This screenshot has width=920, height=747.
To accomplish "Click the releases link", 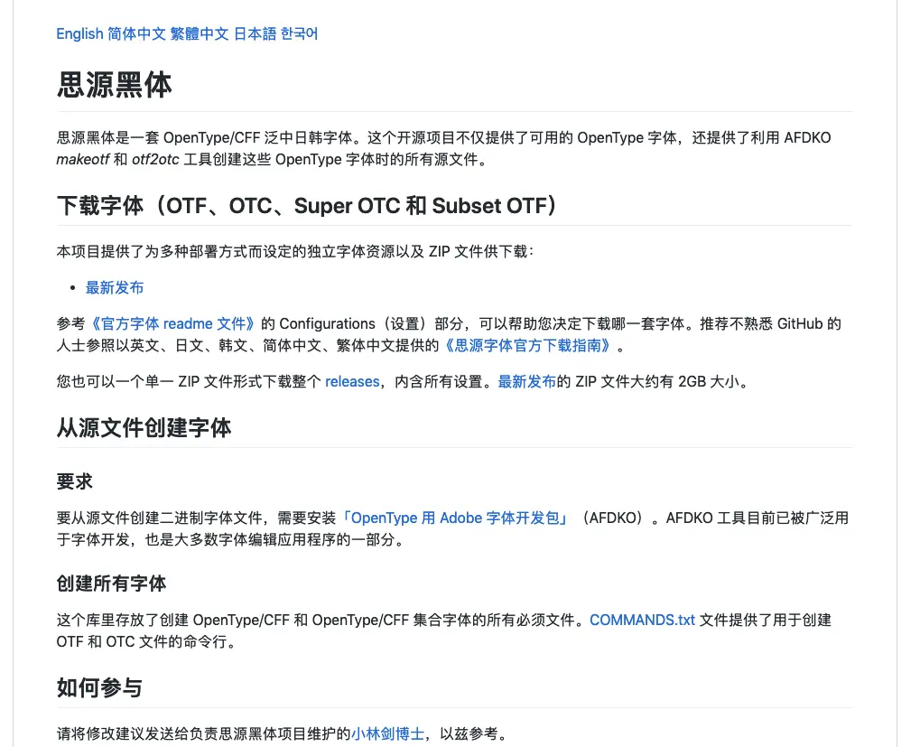I will click(x=352, y=382).
